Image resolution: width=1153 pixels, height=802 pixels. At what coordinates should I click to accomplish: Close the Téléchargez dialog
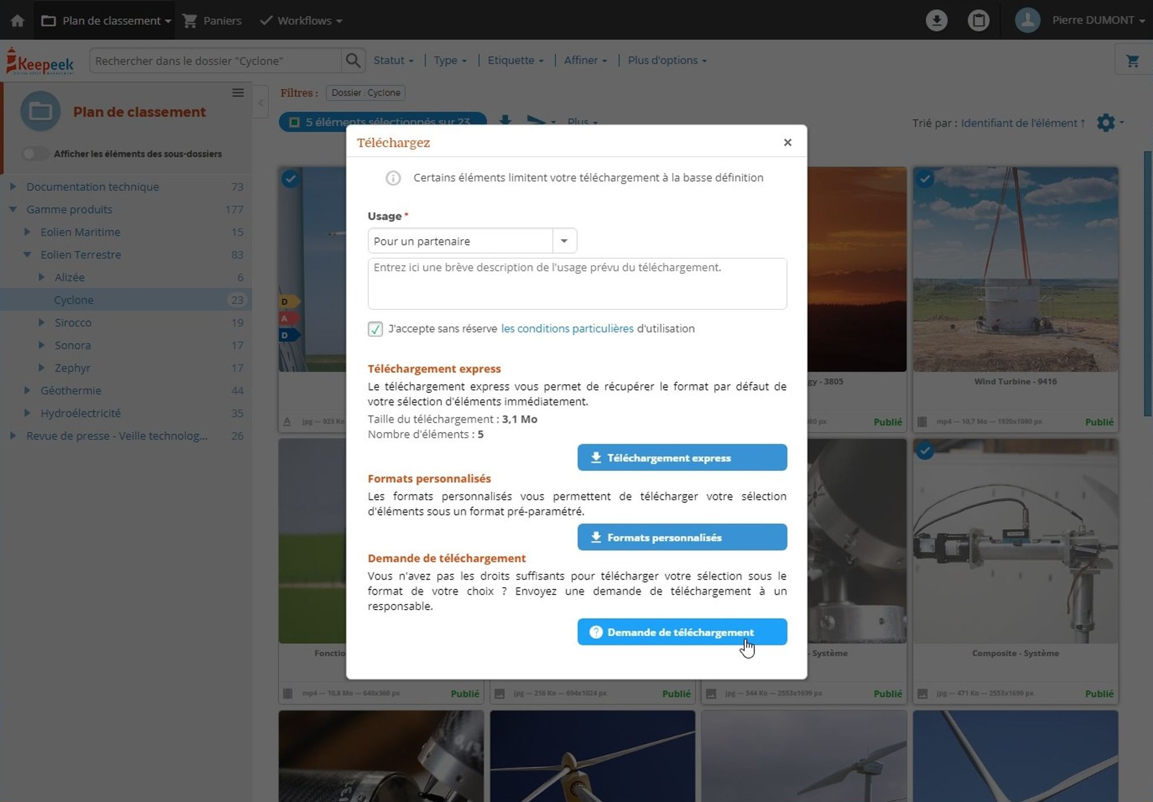(787, 142)
